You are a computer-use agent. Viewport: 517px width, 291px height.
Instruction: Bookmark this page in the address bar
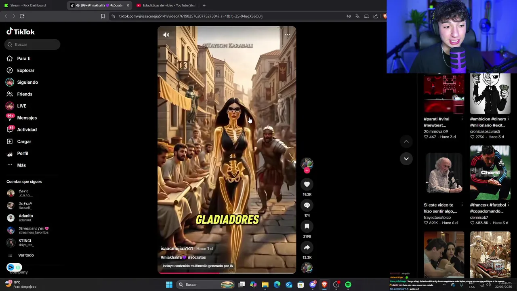click(103, 16)
